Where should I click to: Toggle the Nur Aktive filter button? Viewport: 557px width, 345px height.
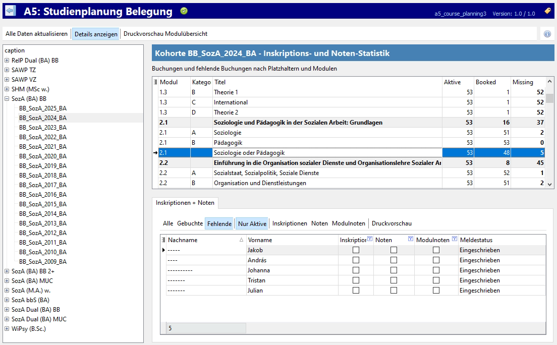(252, 223)
